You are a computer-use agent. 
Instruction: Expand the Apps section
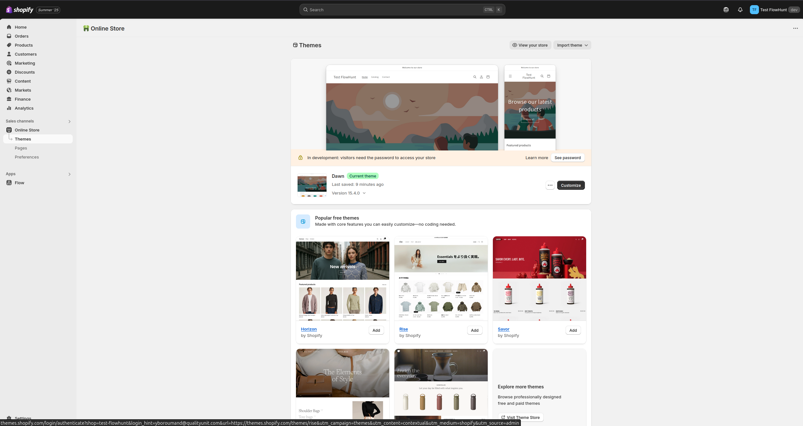coord(69,174)
